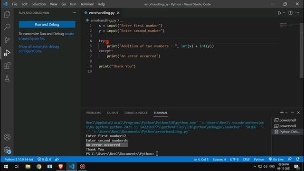Viewport: 304px width, 171px height.
Task: Open Brave browser from taskbar
Action: pyautogui.click(x=61, y=167)
